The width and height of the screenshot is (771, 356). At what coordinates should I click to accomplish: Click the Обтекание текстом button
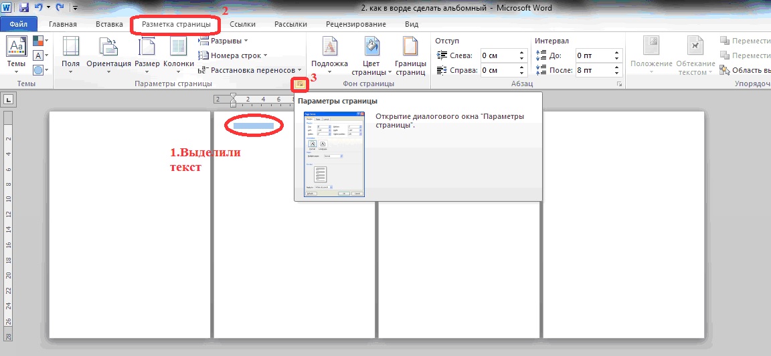(x=695, y=55)
